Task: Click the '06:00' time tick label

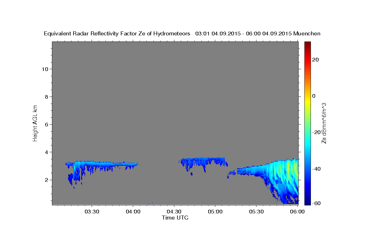Action: (x=297, y=212)
